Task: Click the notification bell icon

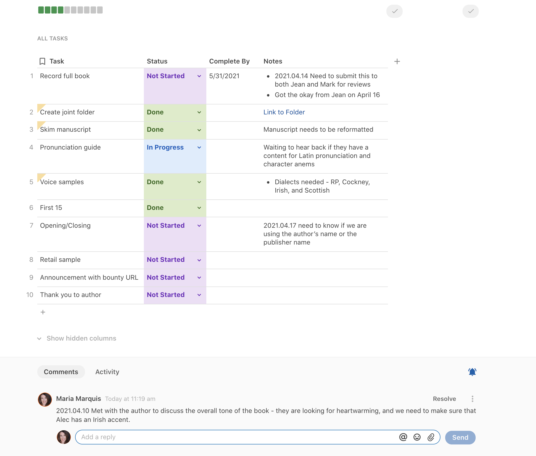Action: pyautogui.click(x=472, y=372)
